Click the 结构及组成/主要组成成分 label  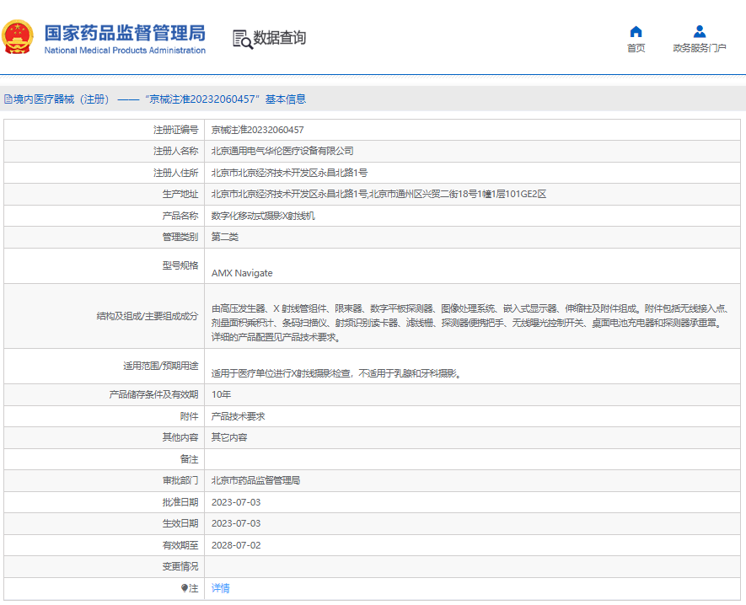pyautogui.click(x=148, y=316)
